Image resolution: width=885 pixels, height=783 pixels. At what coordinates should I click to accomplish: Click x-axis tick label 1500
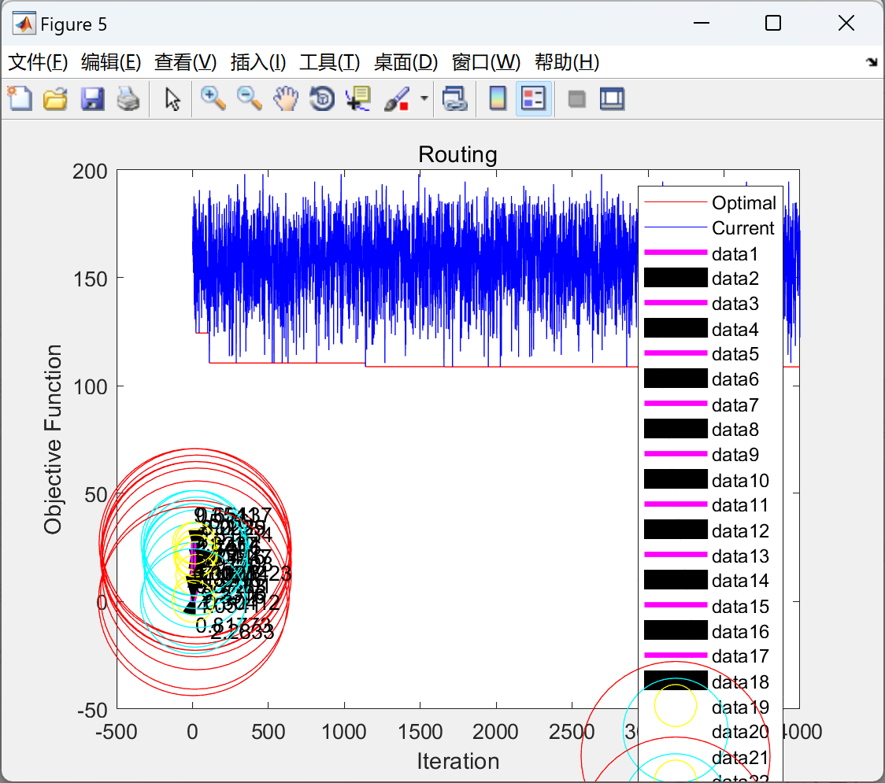[x=420, y=732]
